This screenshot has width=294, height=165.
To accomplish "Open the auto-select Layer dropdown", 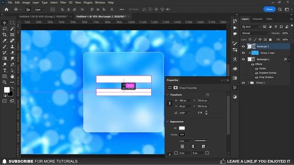I will pyautogui.click(x=40, y=10).
